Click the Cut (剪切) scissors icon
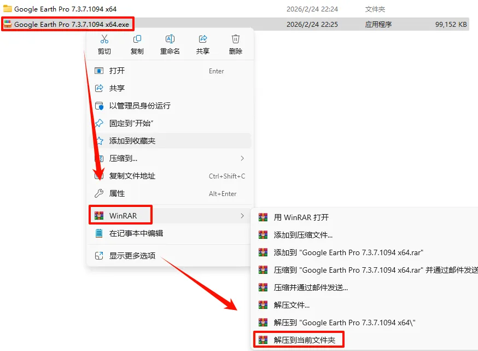The image size is (478, 351). pyautogui.click(x=104, y=39)
